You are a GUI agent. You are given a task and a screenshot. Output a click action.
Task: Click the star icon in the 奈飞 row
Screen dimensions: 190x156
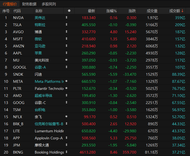(x=66, y=117)
